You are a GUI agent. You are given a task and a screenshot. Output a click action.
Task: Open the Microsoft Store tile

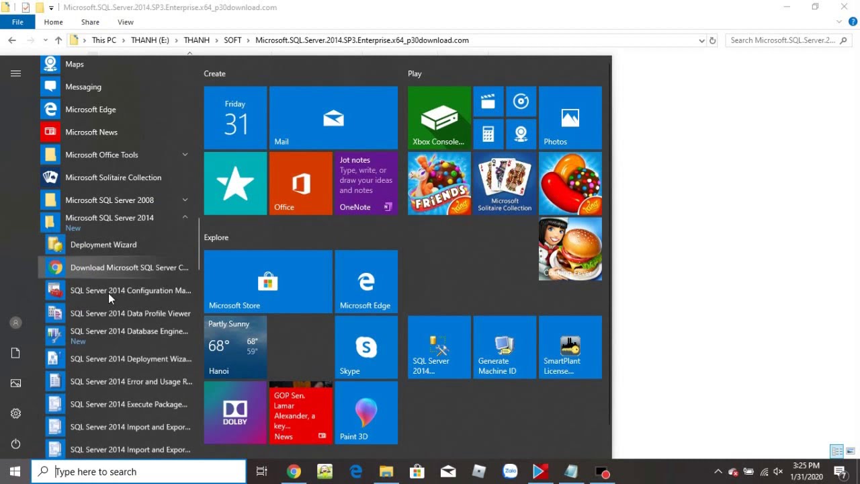click(268, 282)
